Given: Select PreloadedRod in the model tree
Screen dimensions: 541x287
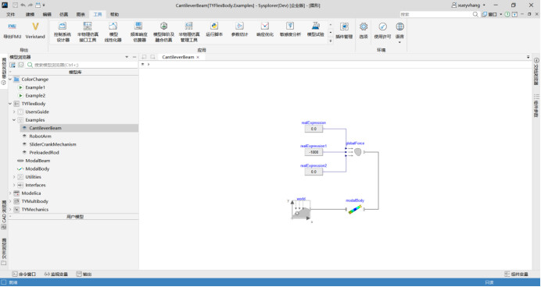Looking at the screenshot, I should point(44,152).
